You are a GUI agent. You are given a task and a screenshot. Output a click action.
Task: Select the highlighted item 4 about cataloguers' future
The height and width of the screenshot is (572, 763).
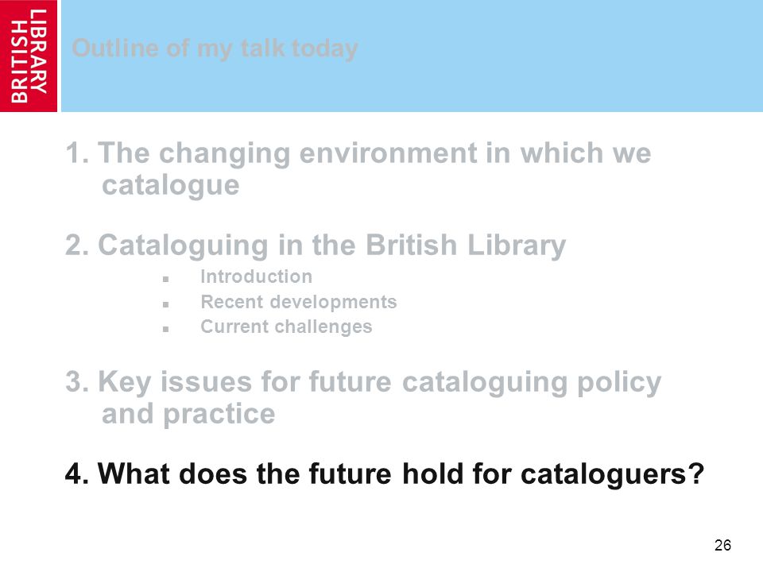point(385,473)
